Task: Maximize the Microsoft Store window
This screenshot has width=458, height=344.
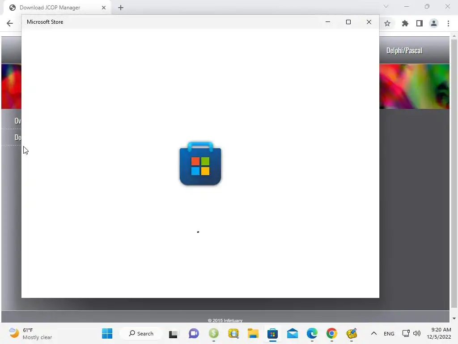Action: click(348, 22)
